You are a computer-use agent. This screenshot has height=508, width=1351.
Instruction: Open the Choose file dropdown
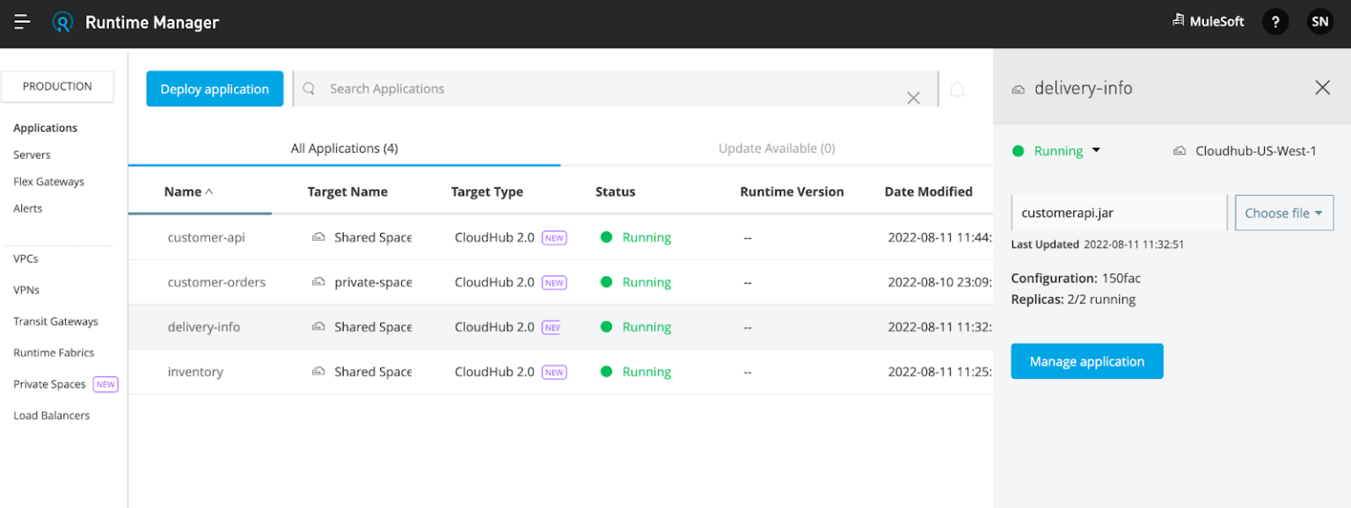click(1283, 212)
